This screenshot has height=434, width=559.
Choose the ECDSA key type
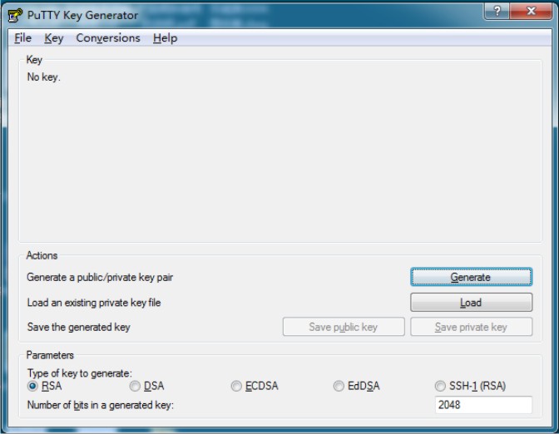(x=255, y=386)
